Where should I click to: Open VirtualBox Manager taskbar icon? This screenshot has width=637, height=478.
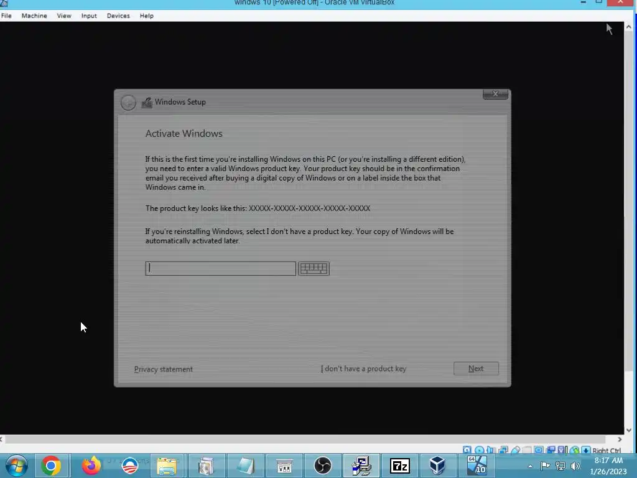(x=437, y=466)
